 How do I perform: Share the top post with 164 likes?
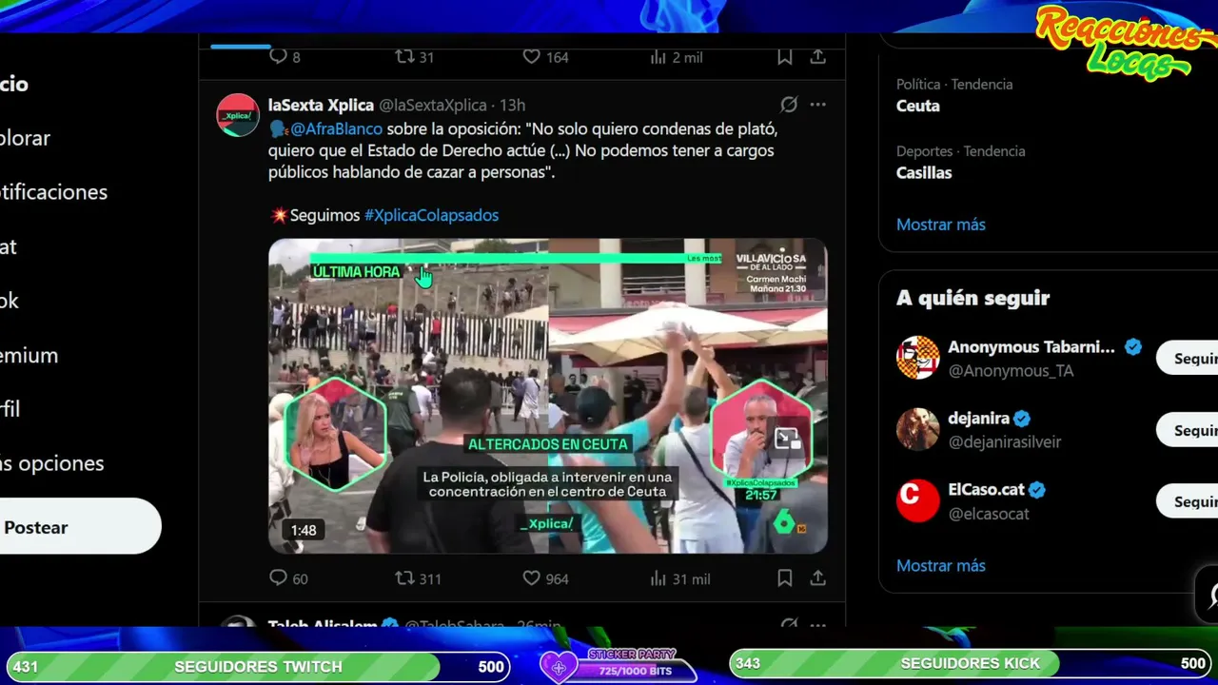(817, 56)
